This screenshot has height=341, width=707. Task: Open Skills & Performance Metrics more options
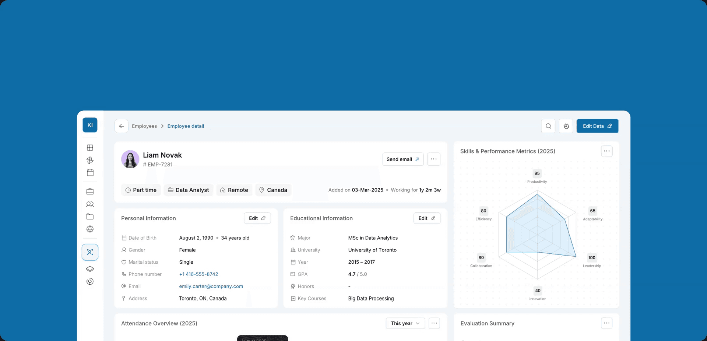(607, 151)
